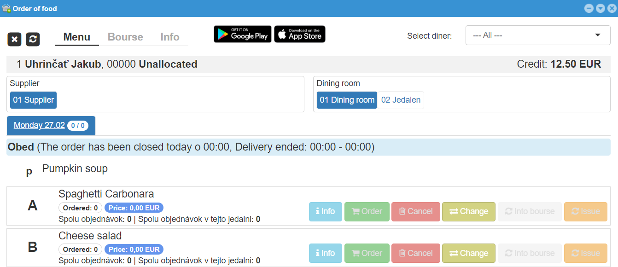This screenshot has width=618, height=267.
Task: Click the black X close icon button
Action: (14, 39)
